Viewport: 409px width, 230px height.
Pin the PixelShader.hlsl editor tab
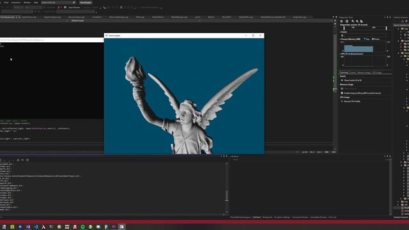coord(17,17)
